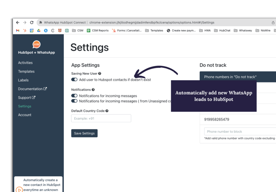Click the Save Settings button

pyautogui.click(x=84, y=133)
